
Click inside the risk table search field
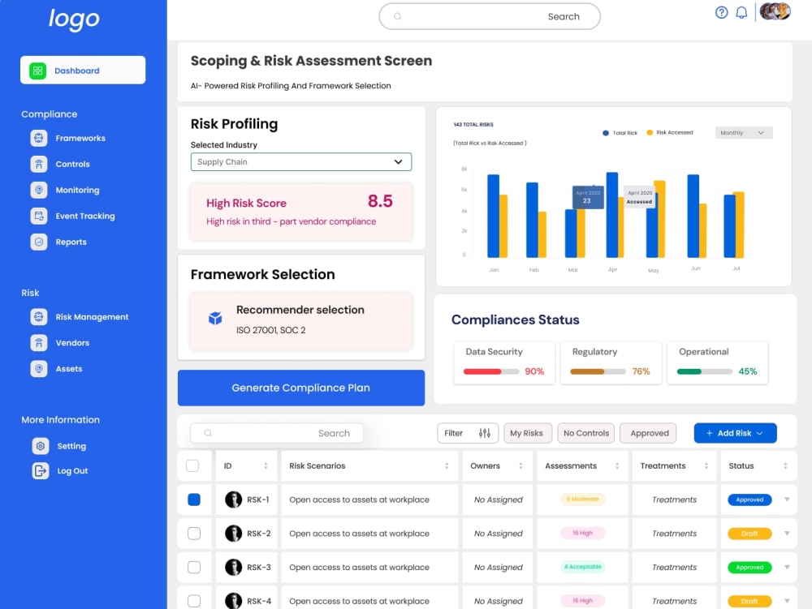click(x=276, y=433)
